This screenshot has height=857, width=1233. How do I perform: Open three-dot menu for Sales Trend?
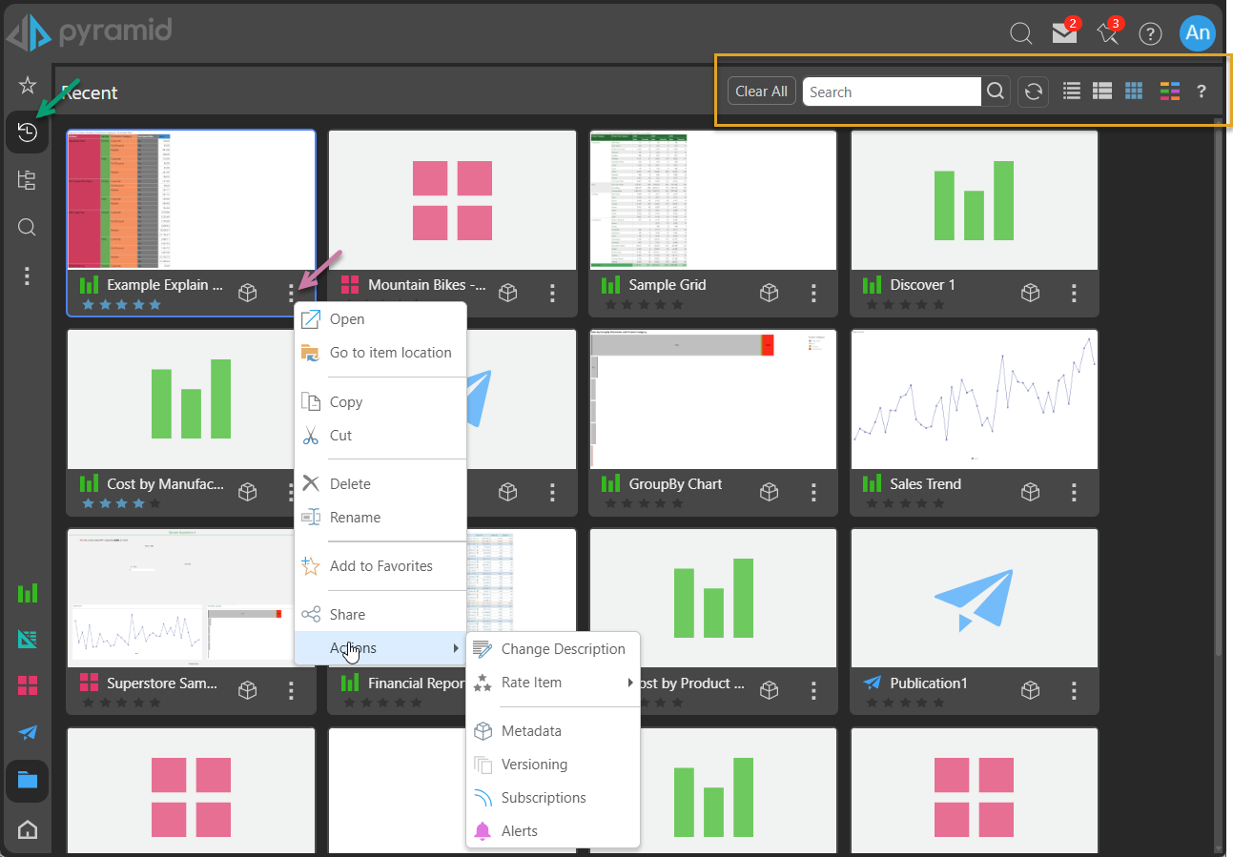[1075, 492]
